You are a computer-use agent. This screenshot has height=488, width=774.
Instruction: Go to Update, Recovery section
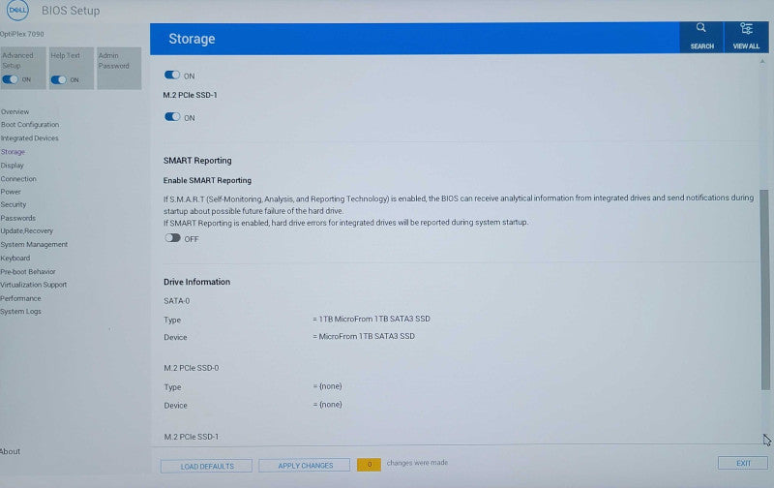[x=27, y=230]
